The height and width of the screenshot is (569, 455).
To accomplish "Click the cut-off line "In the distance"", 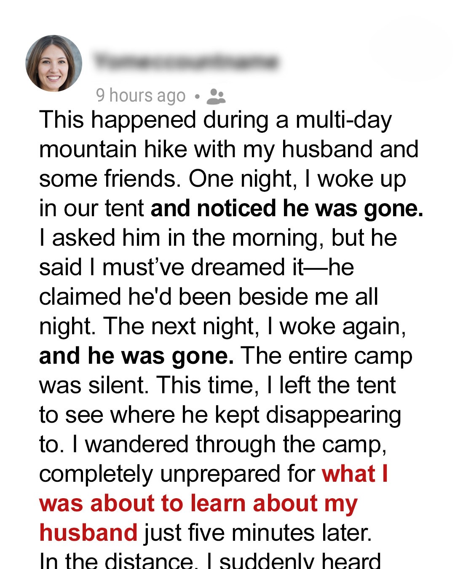I will [210, 561].
